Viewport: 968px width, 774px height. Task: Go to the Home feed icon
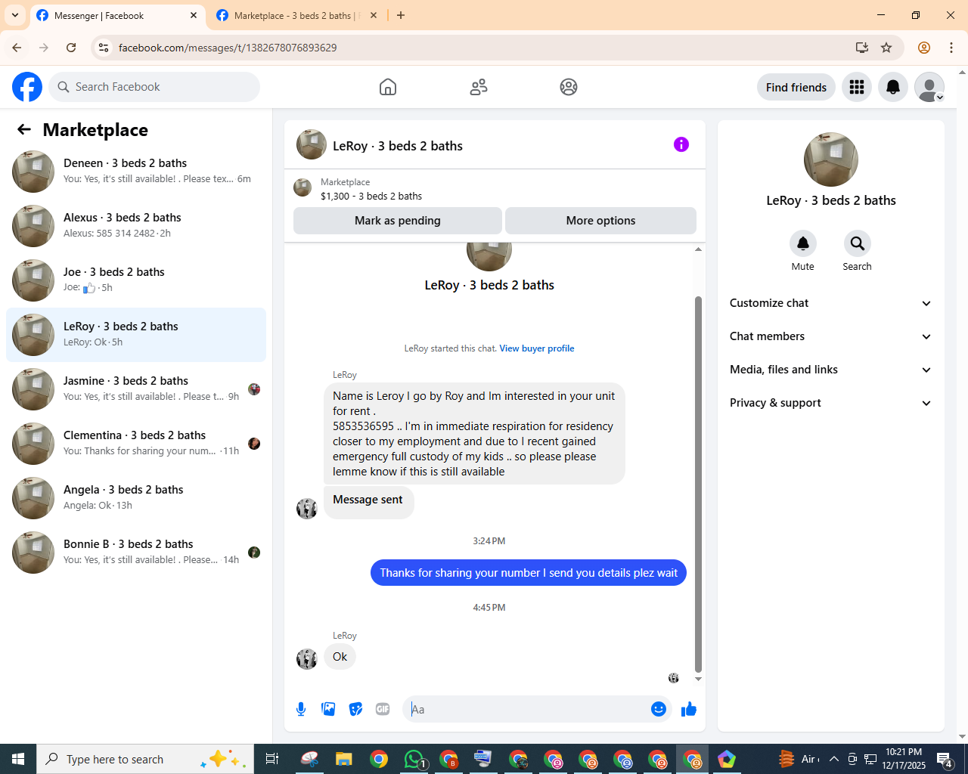[x=388, y=87]
